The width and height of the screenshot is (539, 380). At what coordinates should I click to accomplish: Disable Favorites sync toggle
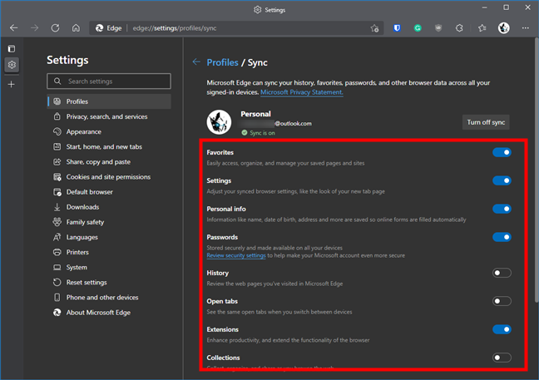(x=502, y=153)
